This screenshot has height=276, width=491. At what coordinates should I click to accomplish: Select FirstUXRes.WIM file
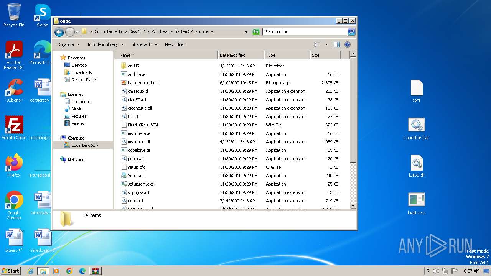(143, 125)
